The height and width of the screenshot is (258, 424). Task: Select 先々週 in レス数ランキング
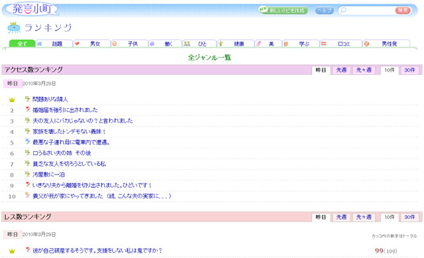(x=364, y=217)
